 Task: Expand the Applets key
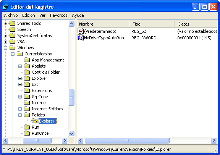tap(20, 66)
